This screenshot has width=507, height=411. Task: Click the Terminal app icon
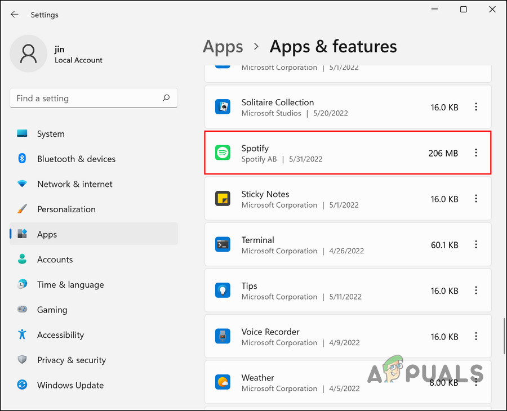(223, 244)
